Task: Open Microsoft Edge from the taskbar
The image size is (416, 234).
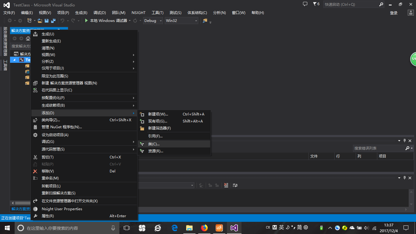Action: (174, 228)
